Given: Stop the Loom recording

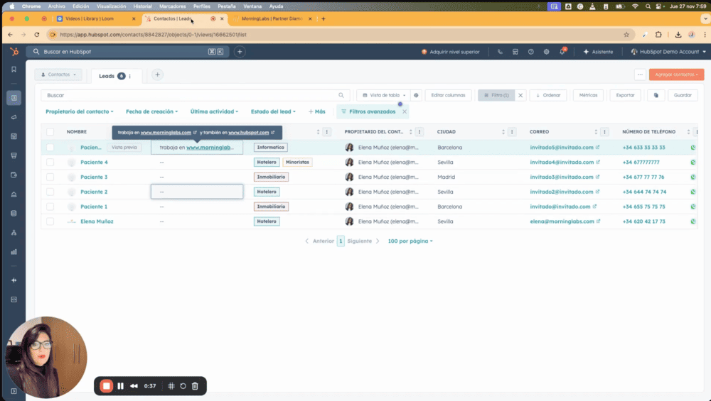Looking at the screenshot, I should (107, 386).
